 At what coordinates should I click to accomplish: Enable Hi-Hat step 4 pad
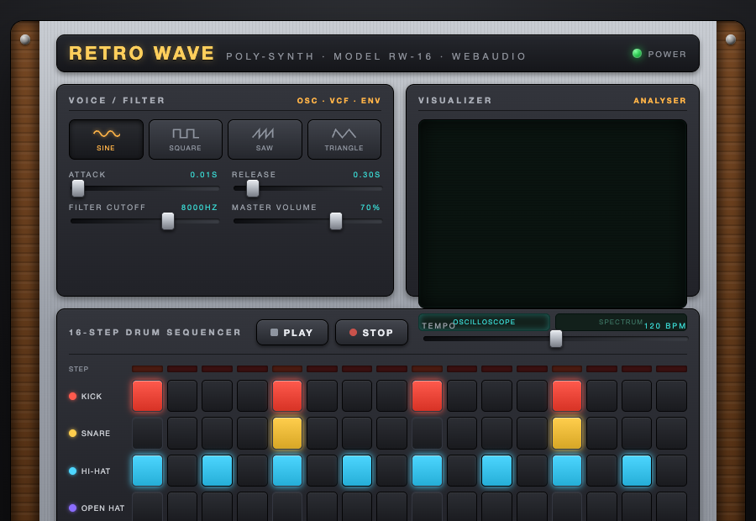pyautogui.click(x=252, y=471)
